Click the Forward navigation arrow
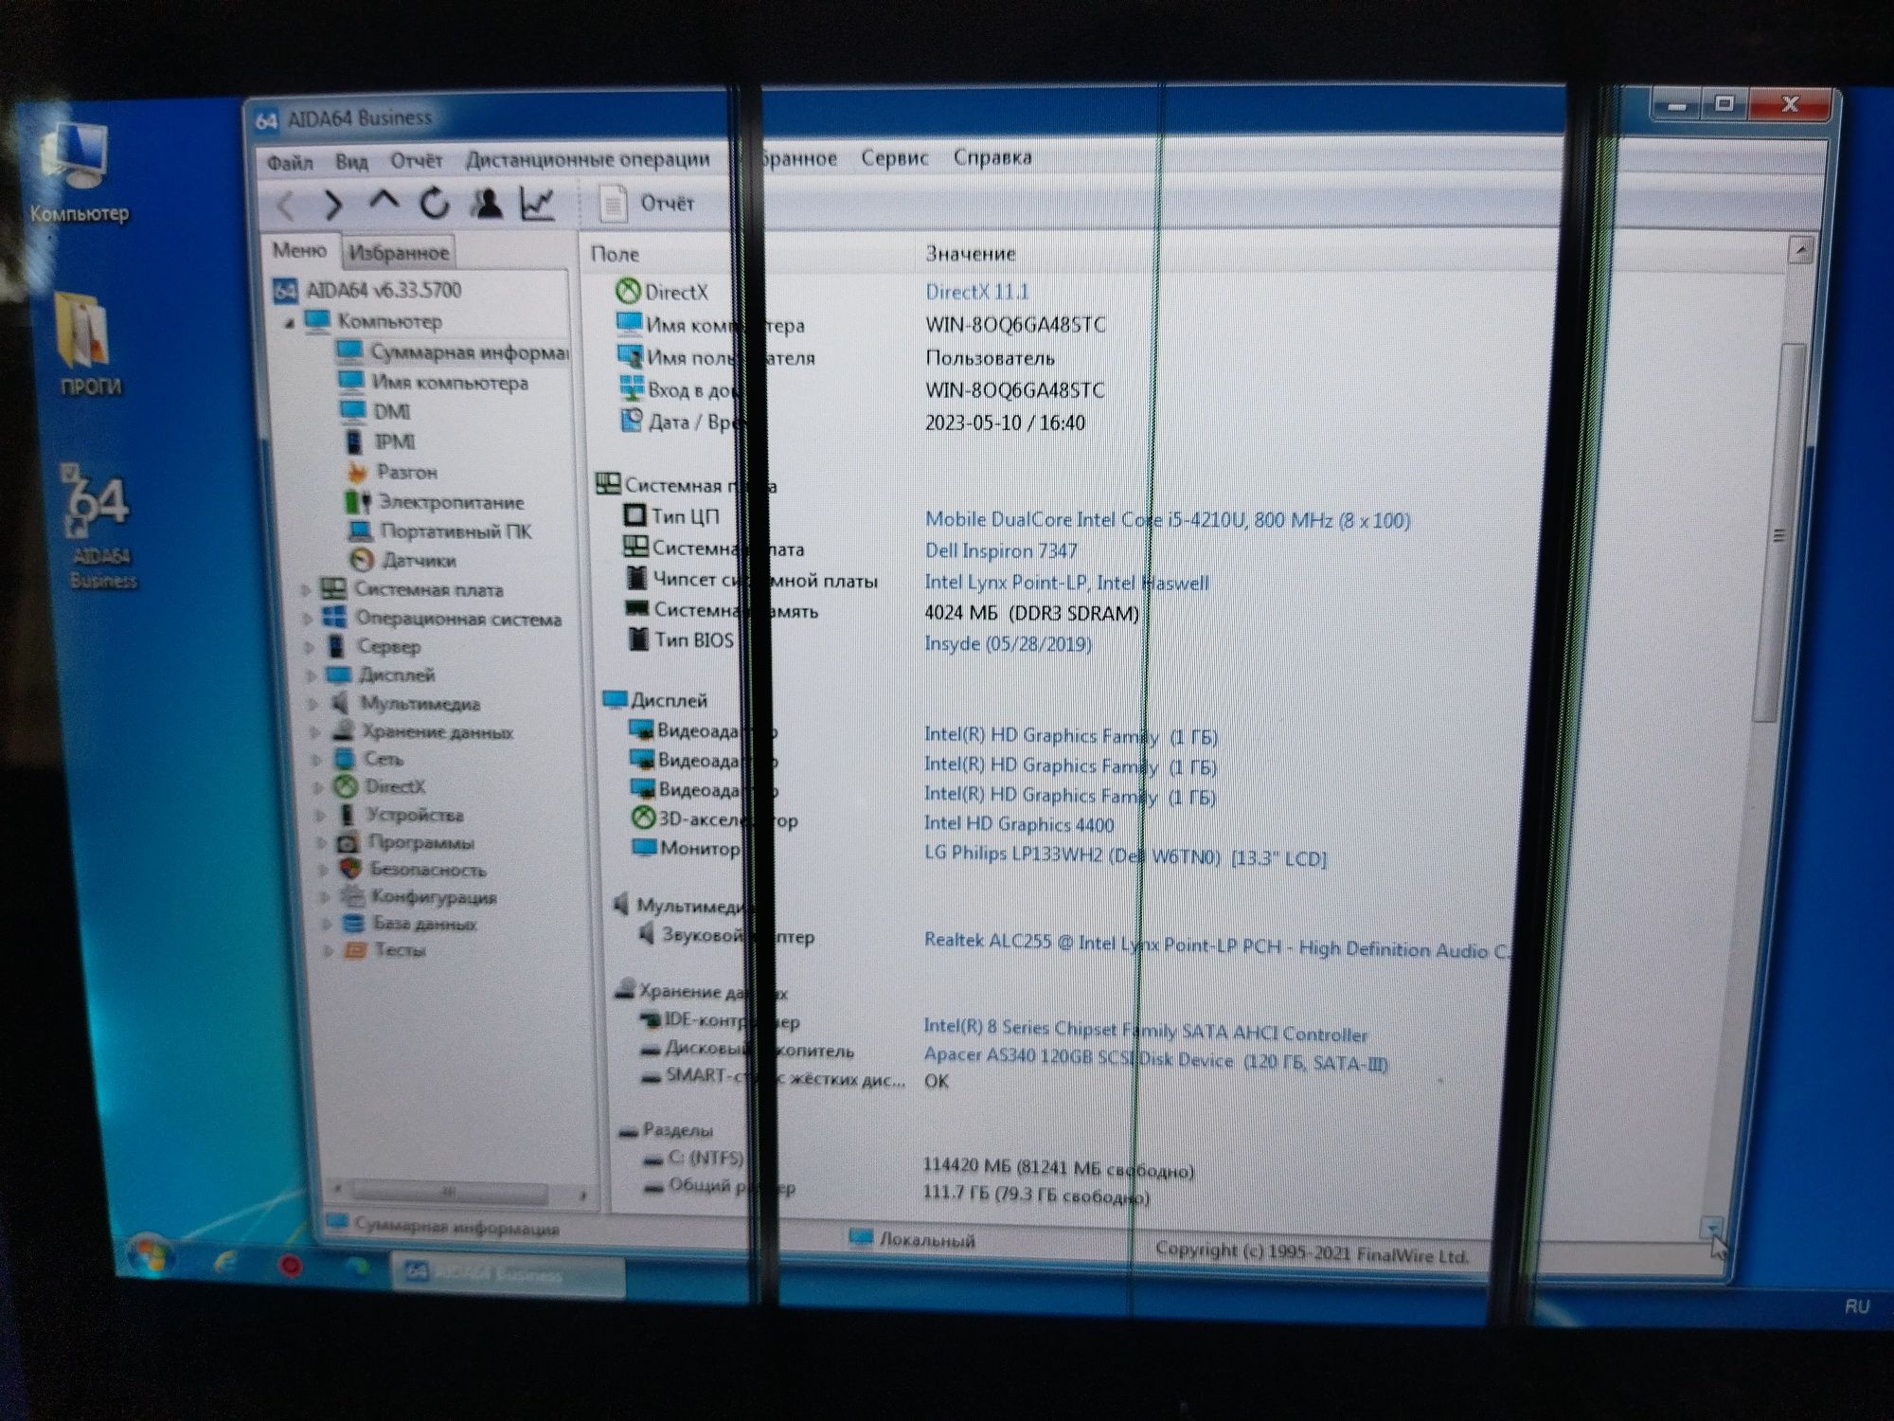This screenshot has width=1894, height=1421. click(x=332, y=203)
